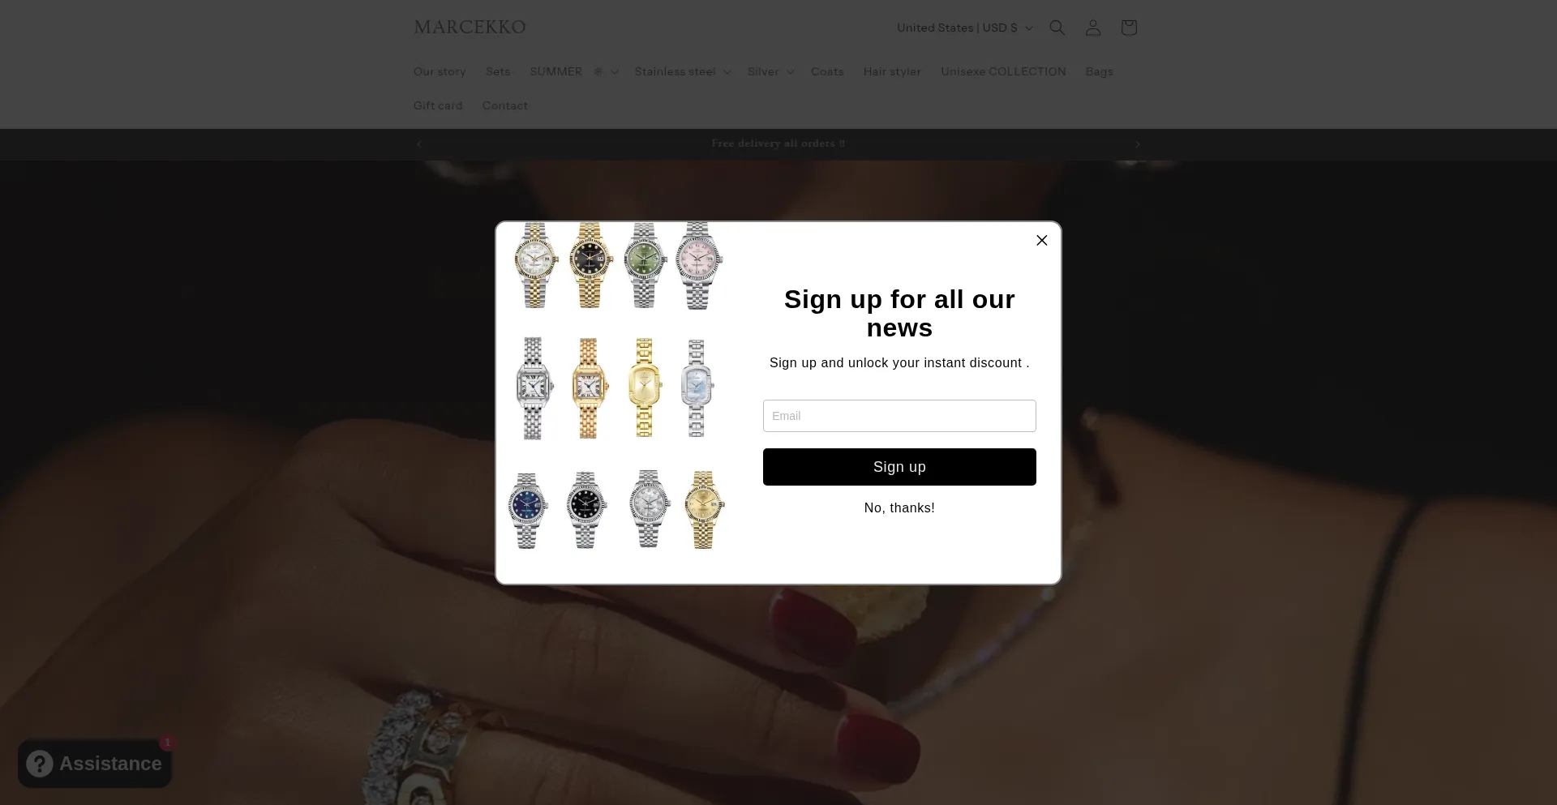
Task: Go to the Unisexe COLLECTION menu item
Action: [1003, 71]
